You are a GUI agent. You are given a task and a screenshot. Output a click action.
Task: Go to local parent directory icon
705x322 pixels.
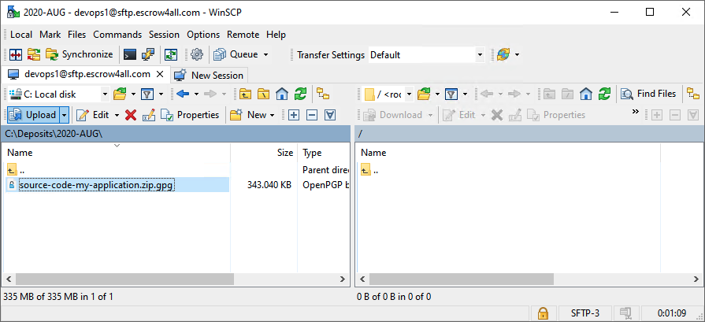tap(245, 94)
